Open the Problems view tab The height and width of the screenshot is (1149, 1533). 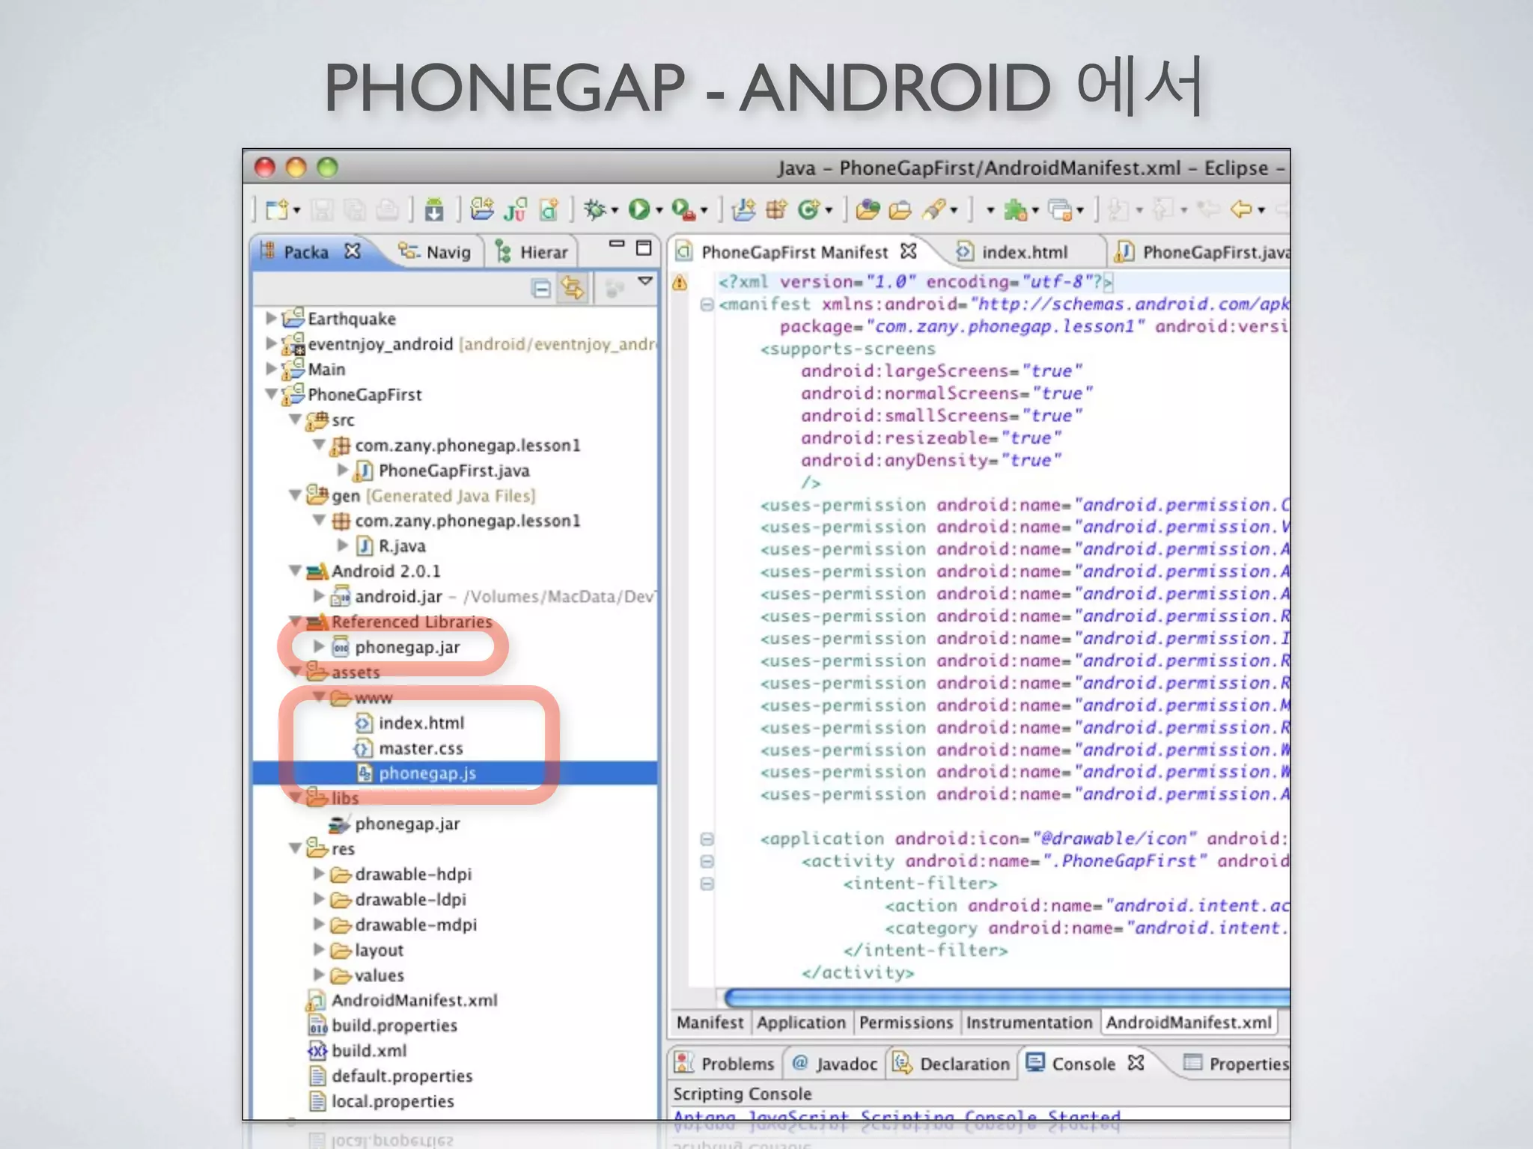pyautogui.click(x=725, y=1063)
